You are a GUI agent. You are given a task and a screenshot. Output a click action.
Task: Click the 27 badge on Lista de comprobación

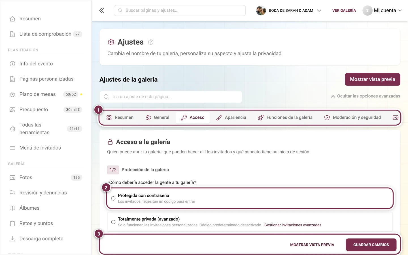(x=77, y=34)
